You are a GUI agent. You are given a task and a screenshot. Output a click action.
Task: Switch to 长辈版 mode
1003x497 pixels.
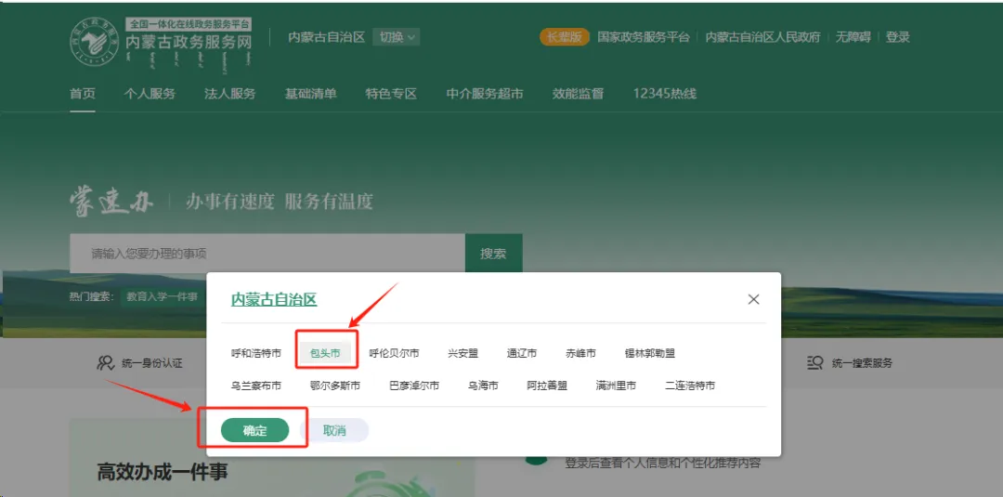click(564, 37)
